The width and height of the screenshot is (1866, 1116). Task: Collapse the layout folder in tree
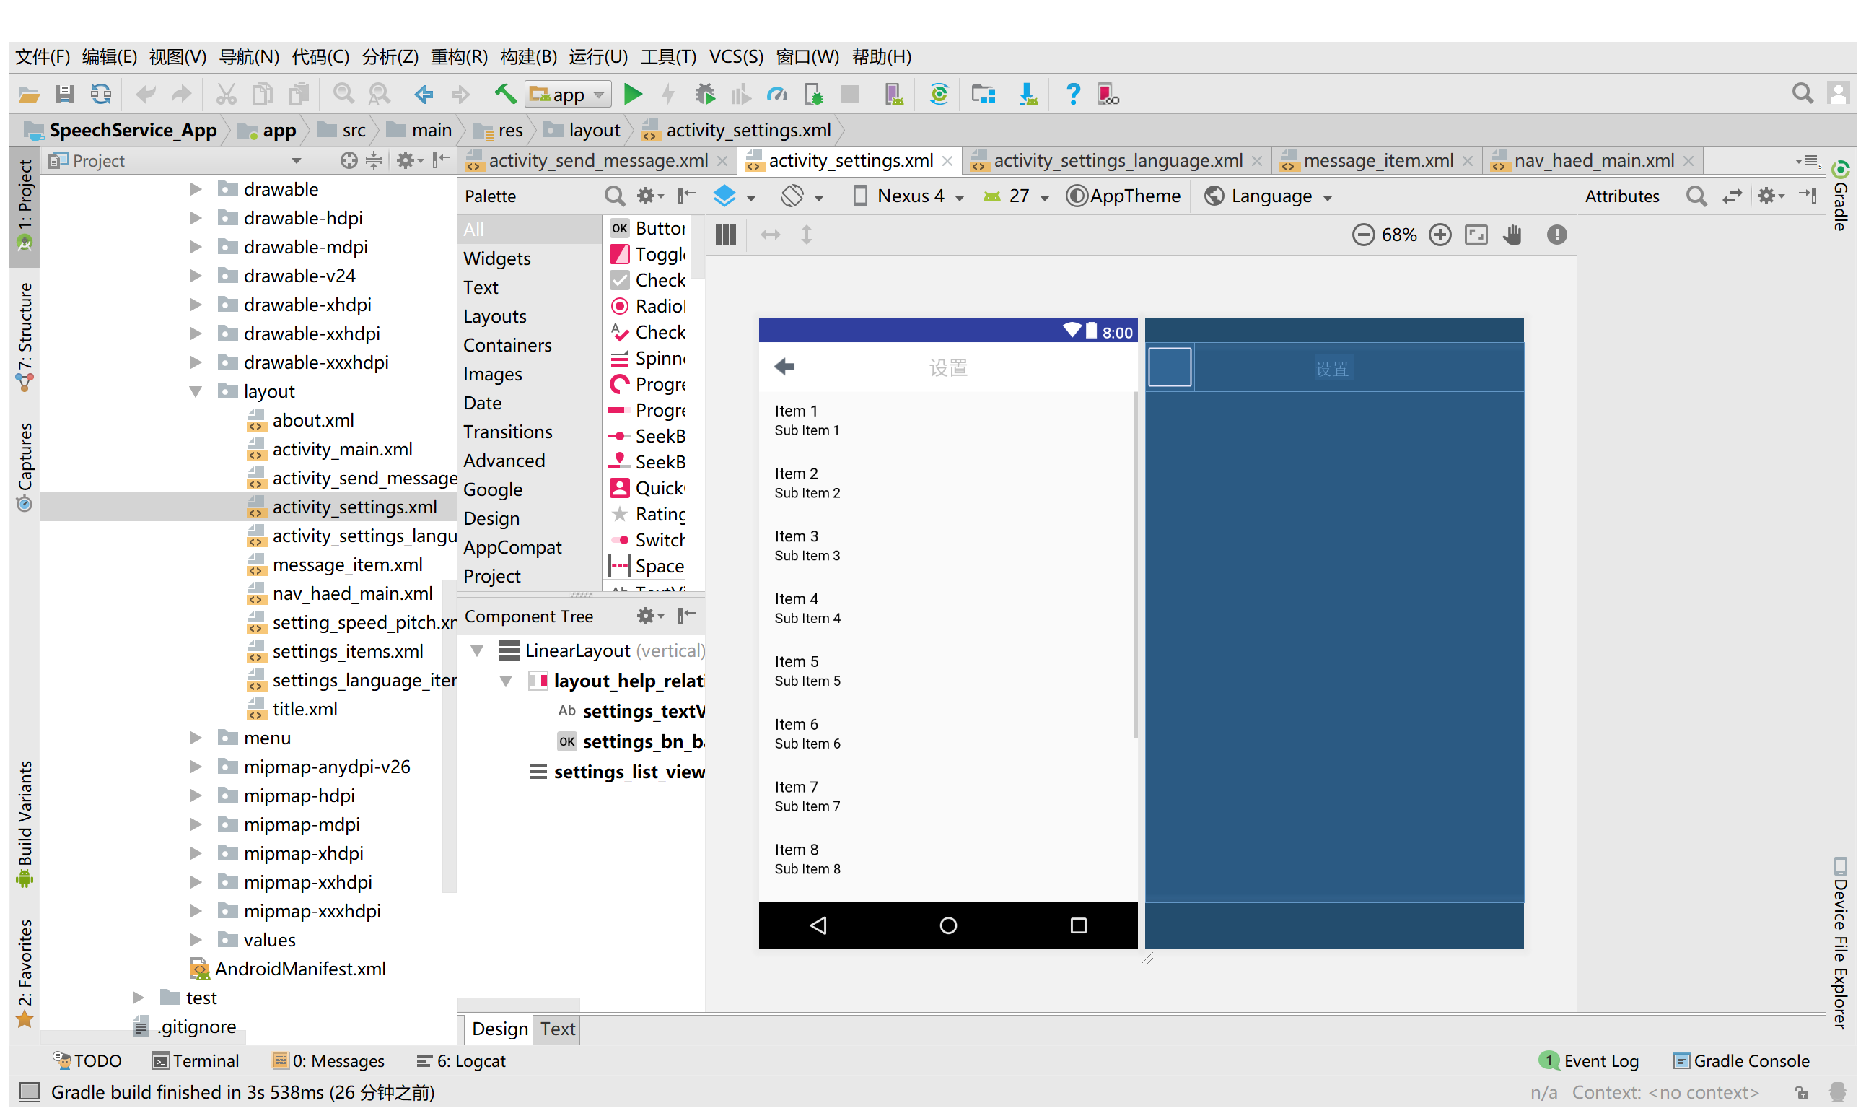[196, 391]
